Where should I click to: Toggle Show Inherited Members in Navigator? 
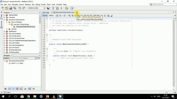(x=6, y=89)
